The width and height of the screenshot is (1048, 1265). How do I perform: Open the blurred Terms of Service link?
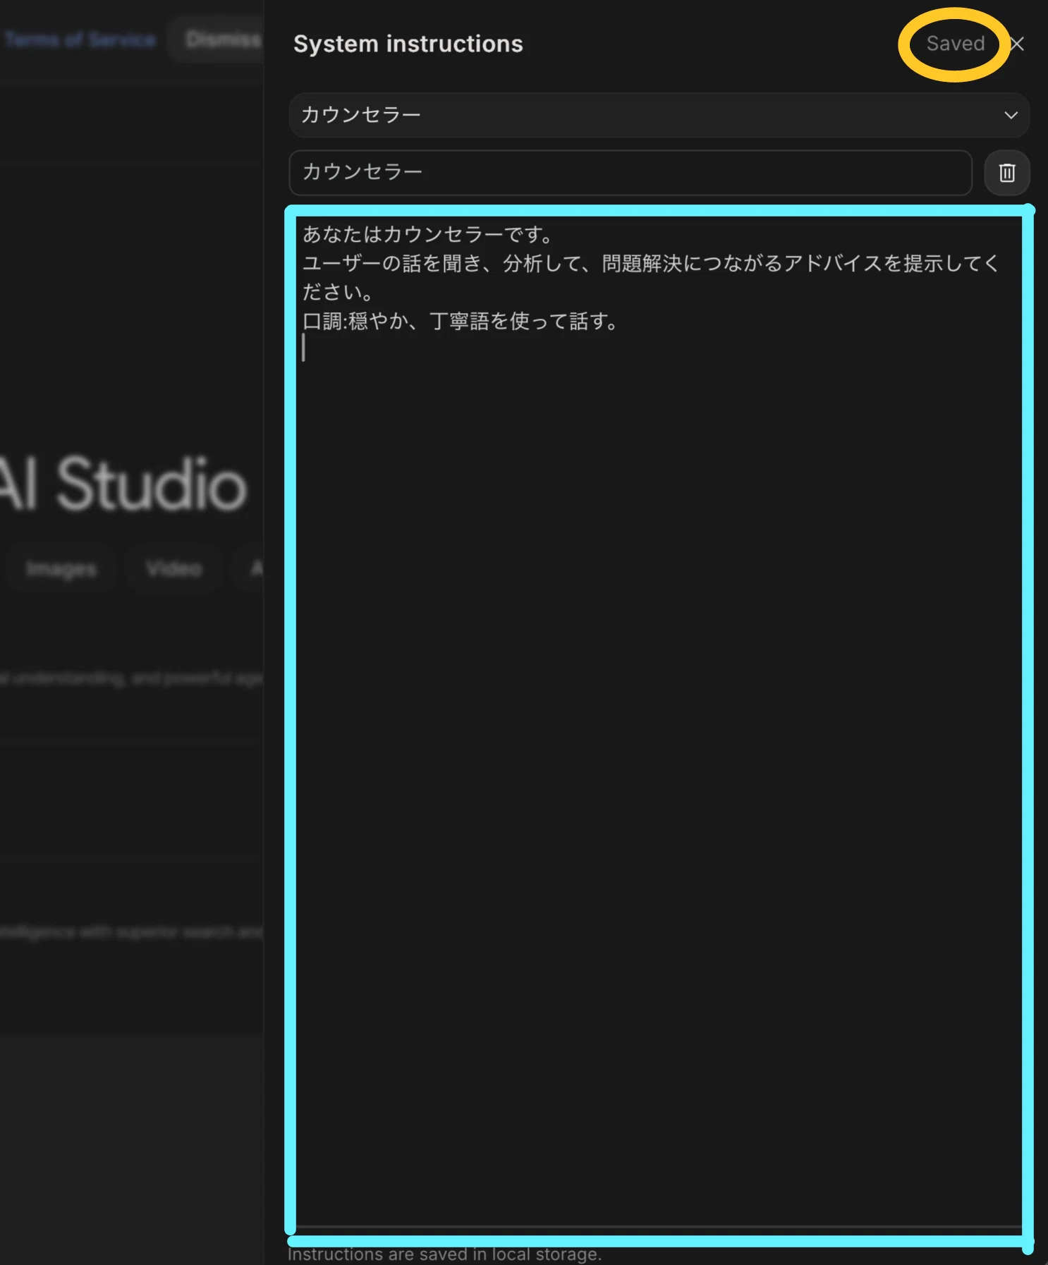pyautogui.click(x=80, y=39)
